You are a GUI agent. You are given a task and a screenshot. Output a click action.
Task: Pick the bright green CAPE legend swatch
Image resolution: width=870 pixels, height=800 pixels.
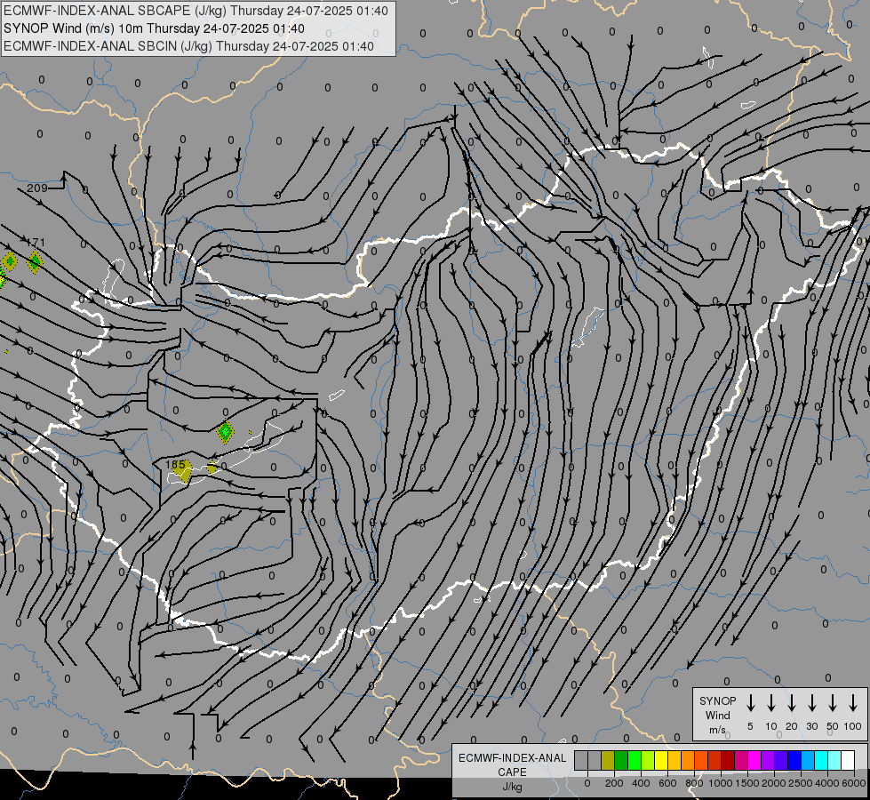635,760
